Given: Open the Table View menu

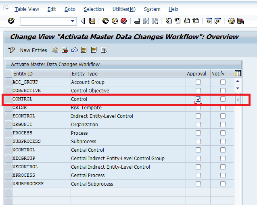Looking at the screenshot, I should click(27, 9).
